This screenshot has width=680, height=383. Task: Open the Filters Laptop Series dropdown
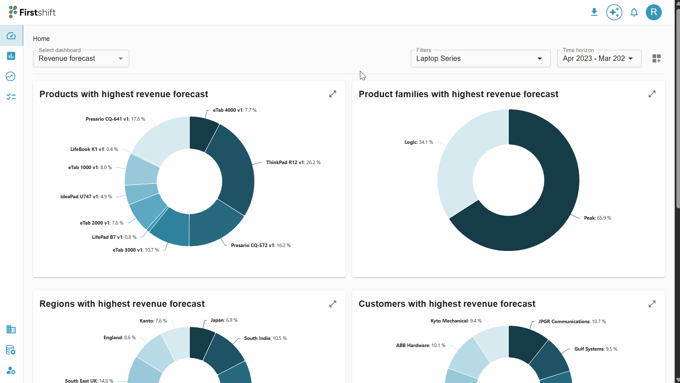[x=481, y=58]
